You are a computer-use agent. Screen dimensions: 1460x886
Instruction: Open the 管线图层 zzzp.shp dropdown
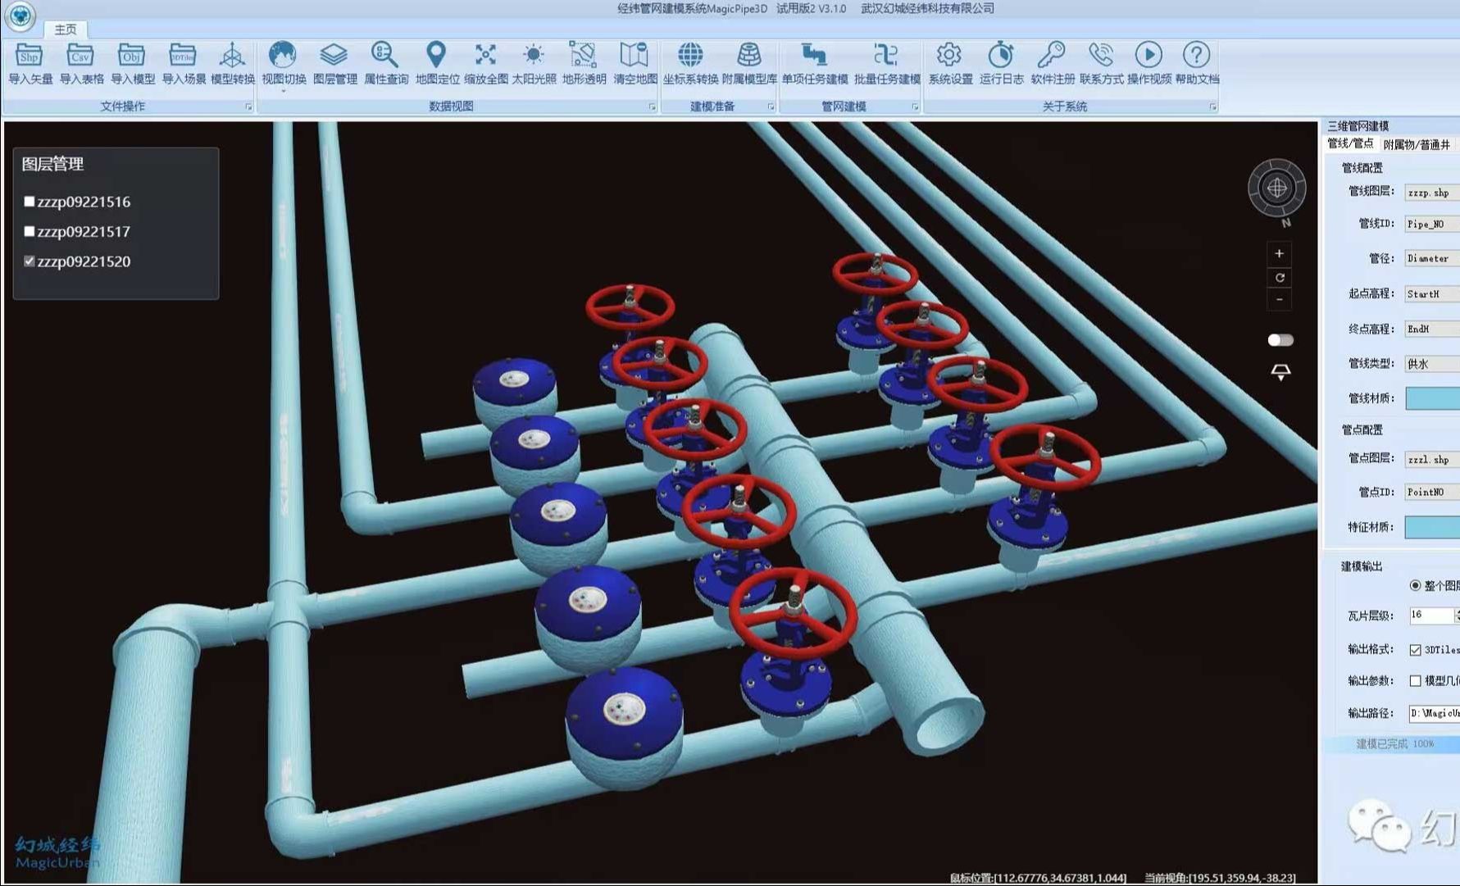(1432, 193)
